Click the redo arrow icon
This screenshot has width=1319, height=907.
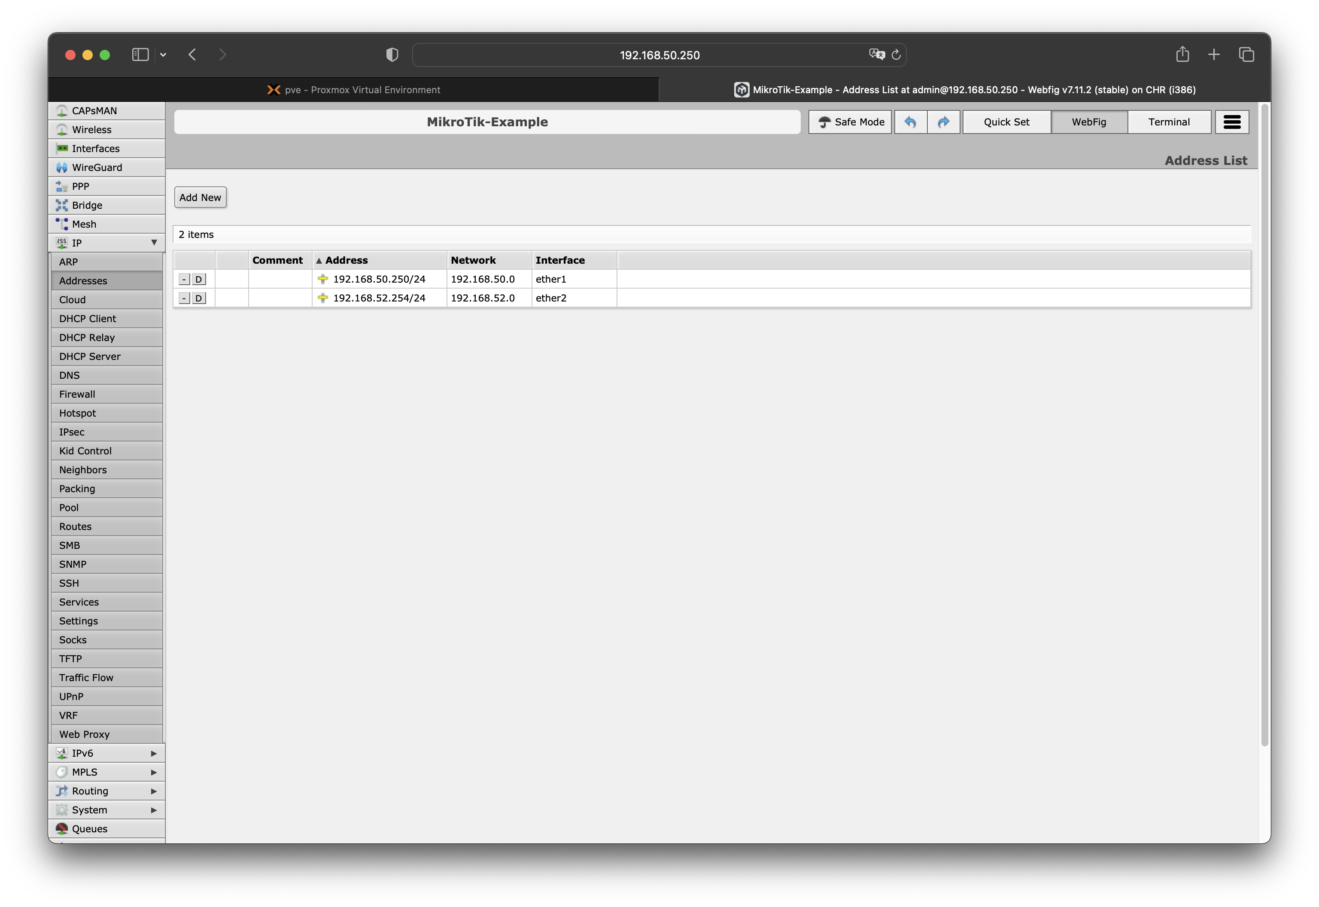click(x=943, y=122)
